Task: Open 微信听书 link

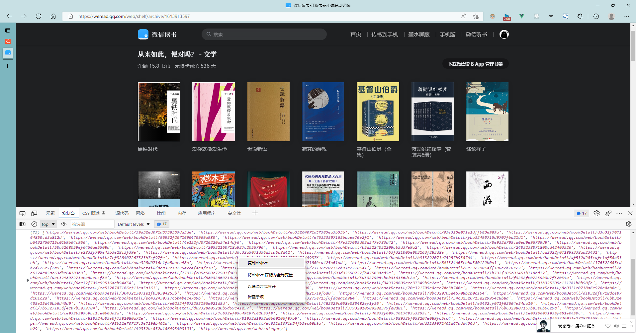Action: [476, 34]
